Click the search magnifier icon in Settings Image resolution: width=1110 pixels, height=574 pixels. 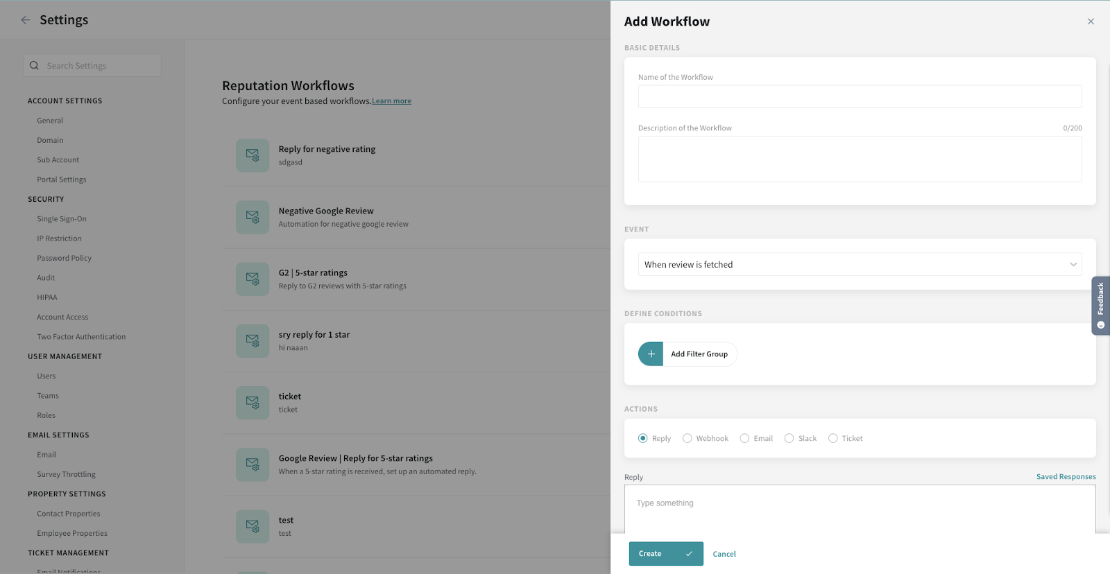pos(34,66)
